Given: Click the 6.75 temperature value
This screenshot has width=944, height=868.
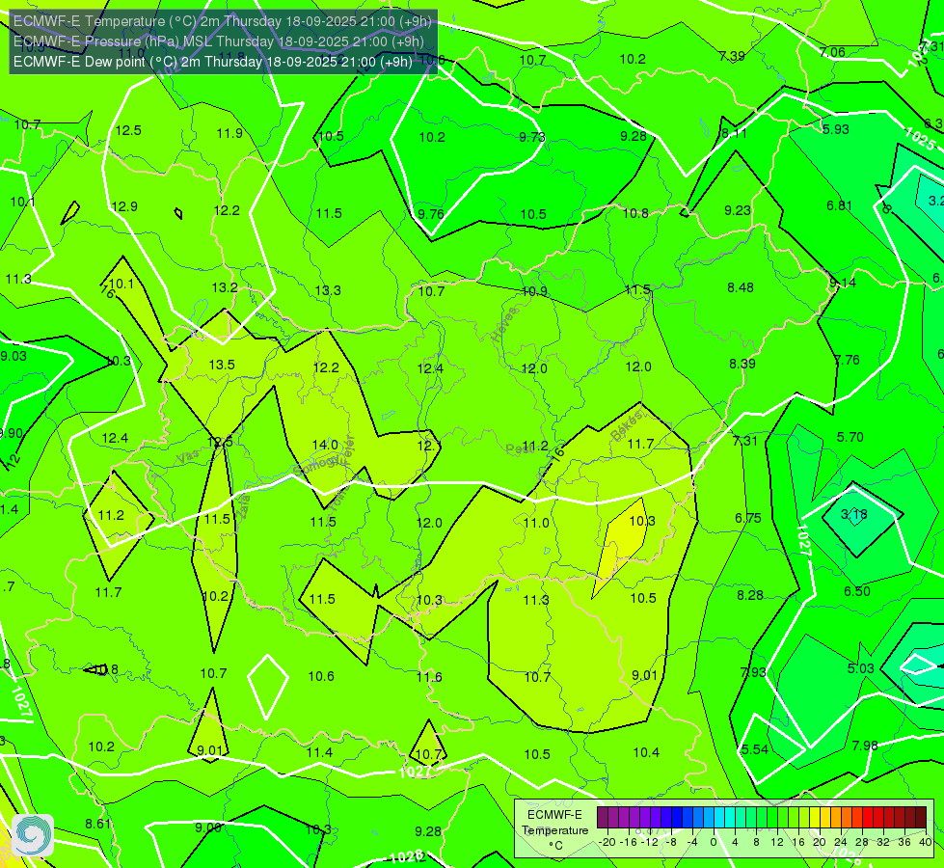Looking at the screenshot, I should 747,518.
